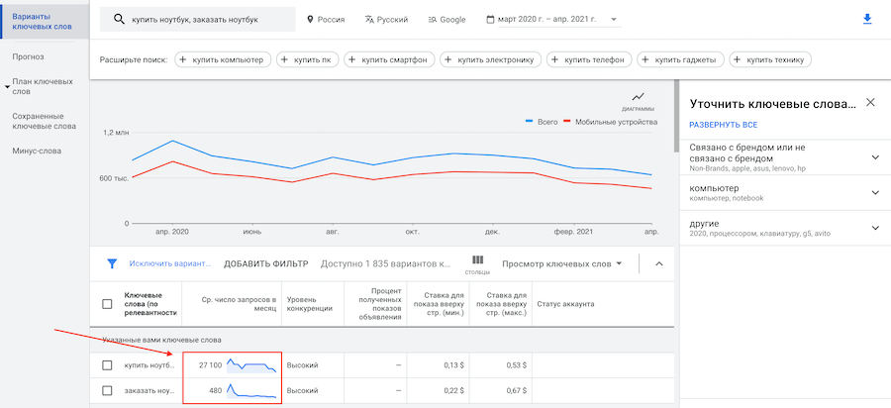Open the chart type Диаграммы icon

pos(638,99)
